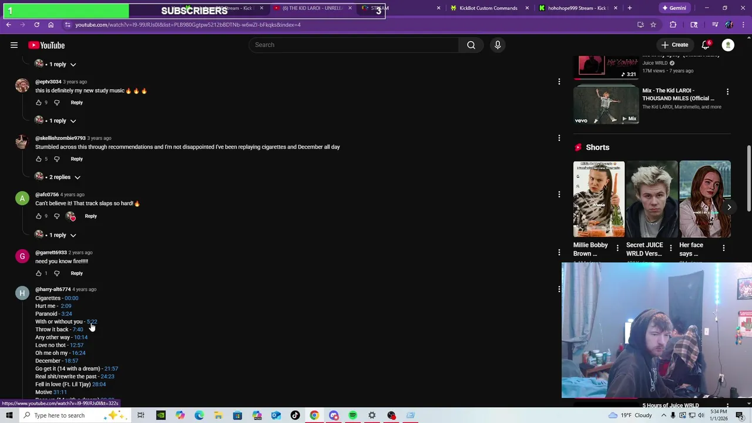
Task: Expand 1 reply above @eptv3034 comment
Action: click(x=56, y=64)
